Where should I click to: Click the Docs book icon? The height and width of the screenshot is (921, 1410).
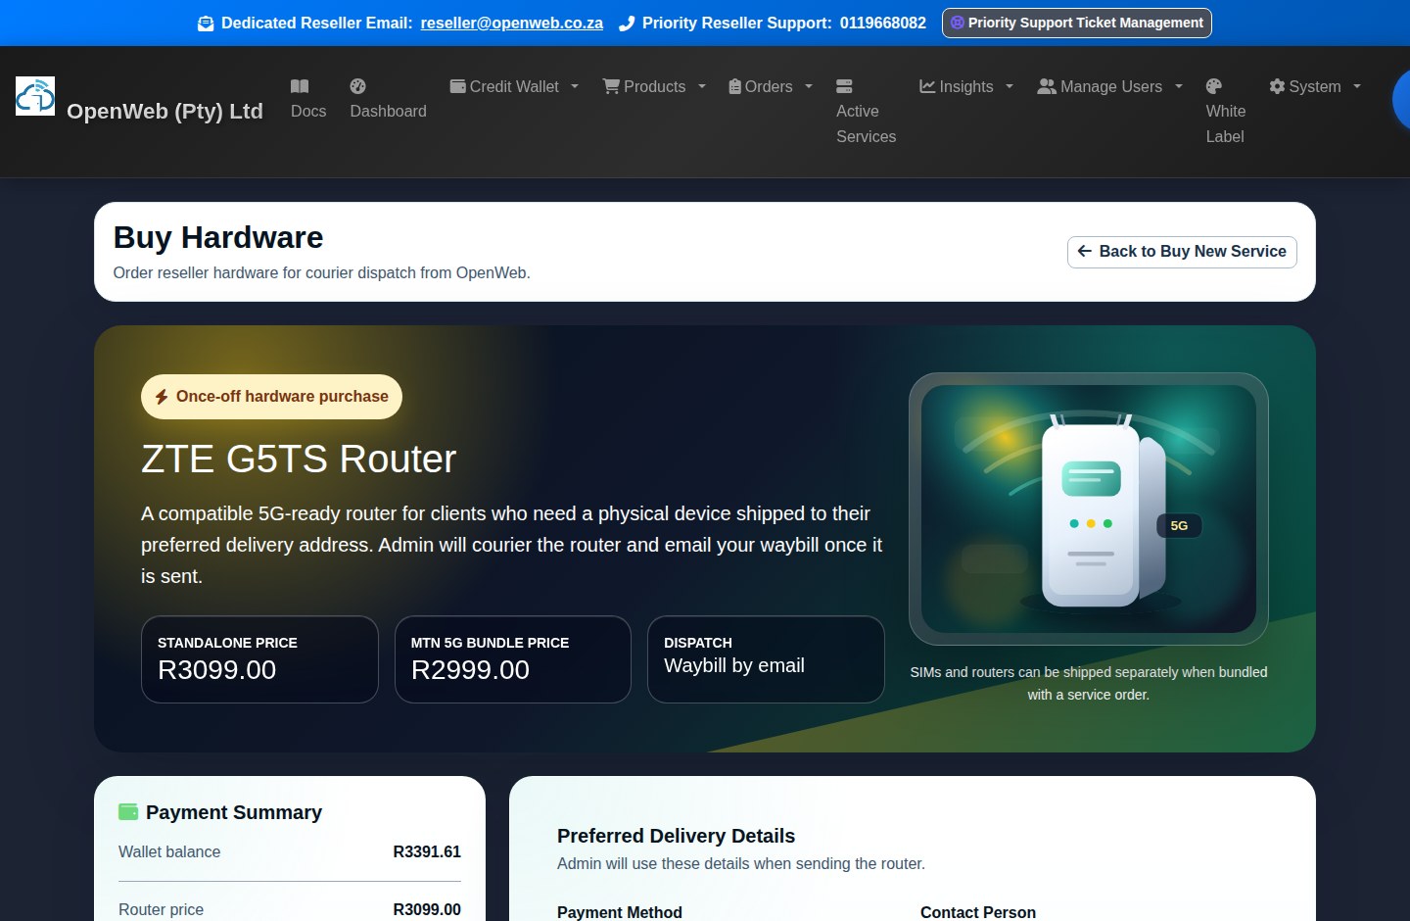coord(300,86)
